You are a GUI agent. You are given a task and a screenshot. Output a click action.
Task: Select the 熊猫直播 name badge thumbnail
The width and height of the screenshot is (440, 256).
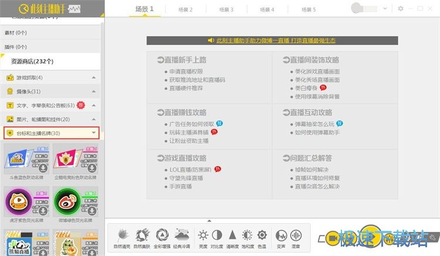(26, 243)
